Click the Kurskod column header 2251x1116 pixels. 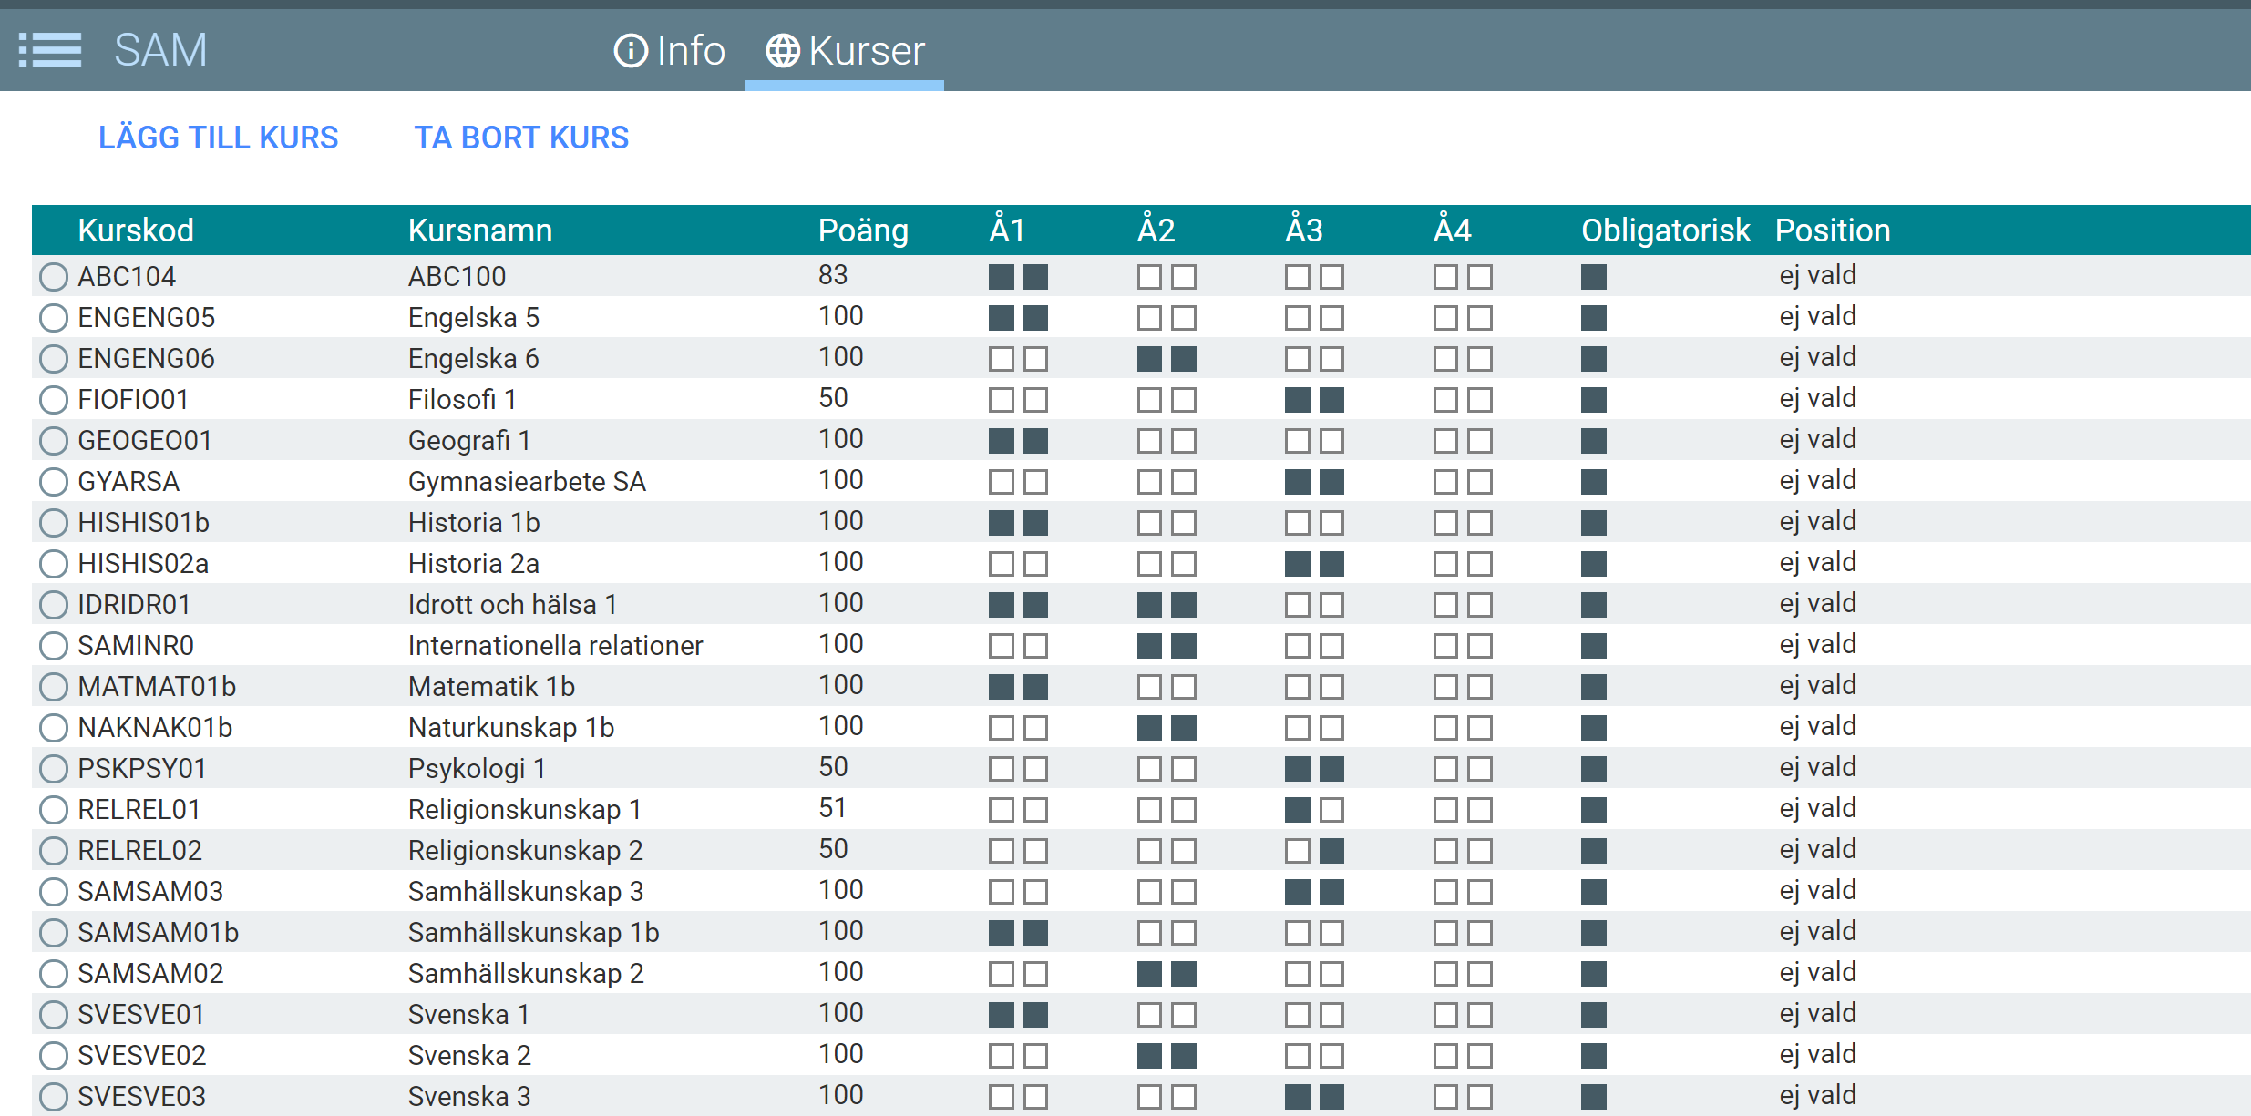click(136, 230)
